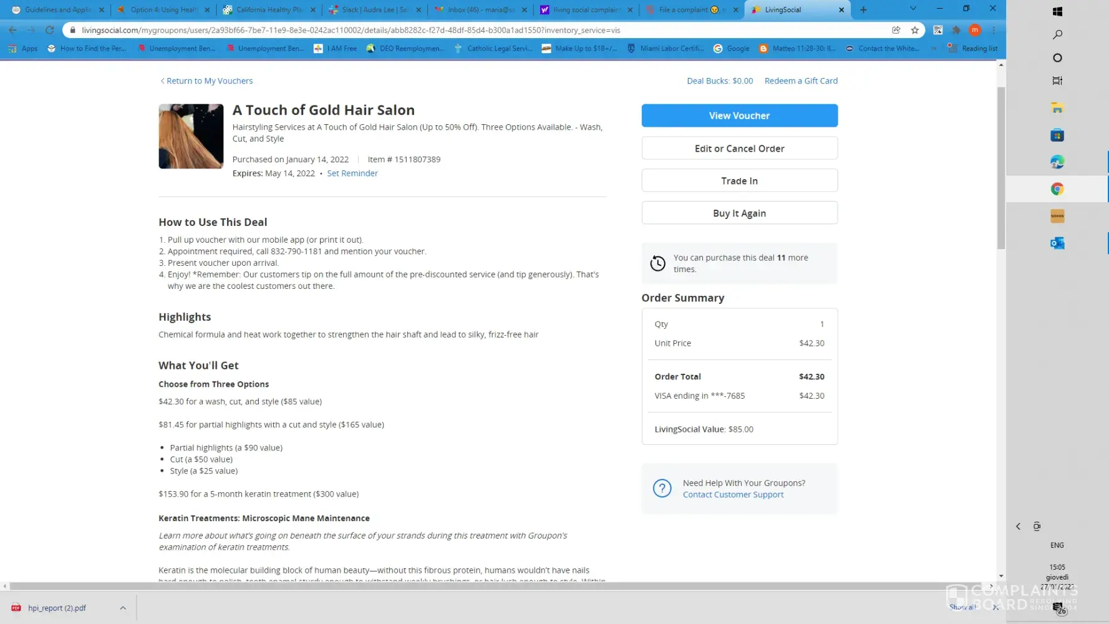Reload the LivingSocial page

click(x=50, y=30)
